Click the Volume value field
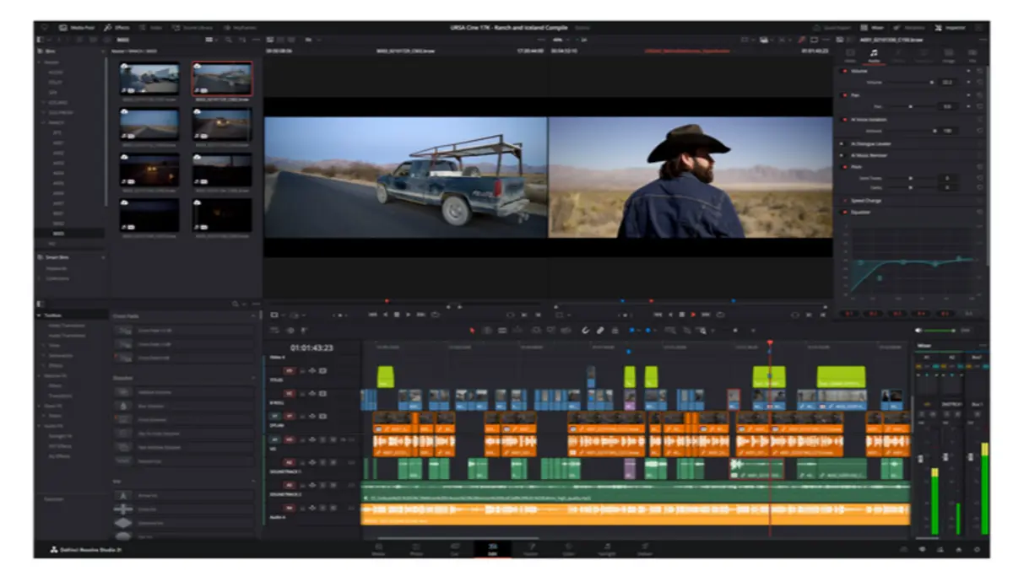The height and width of the screenshot is (571, 1013). (949, 83)
